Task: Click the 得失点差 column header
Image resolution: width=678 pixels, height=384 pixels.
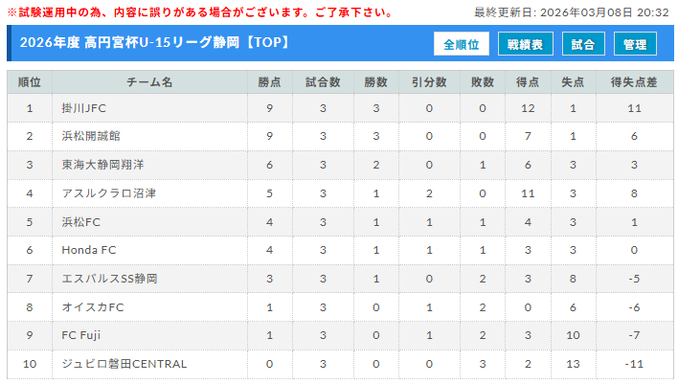Action: click(634, 82)
